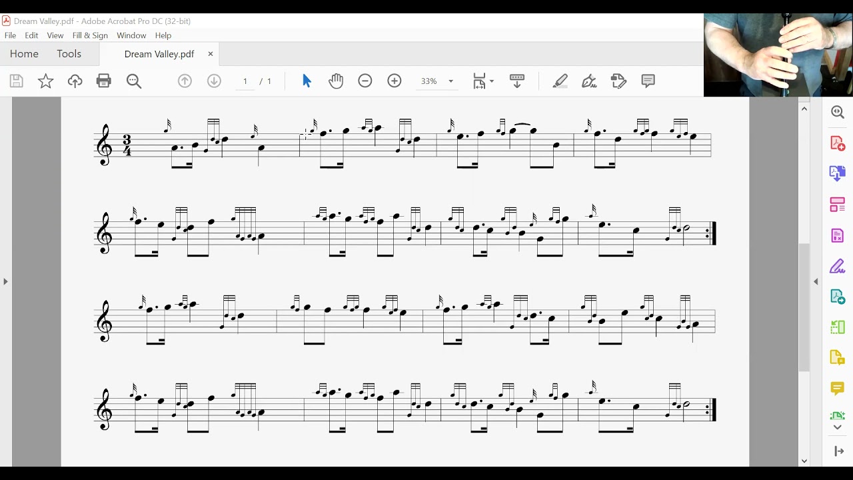Open the Edit menu
Image resolution: width=853 pixels, height=480 pixels.
pos(31,35)
